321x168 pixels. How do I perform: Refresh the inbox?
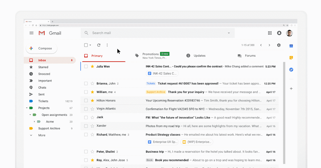pos(99,45)
